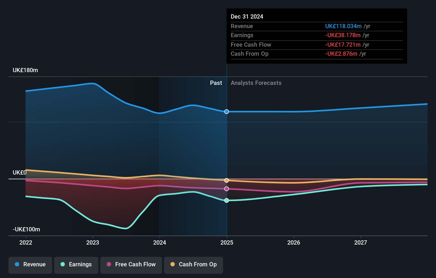Click the Cash From Op orange dot

[173, 264]
